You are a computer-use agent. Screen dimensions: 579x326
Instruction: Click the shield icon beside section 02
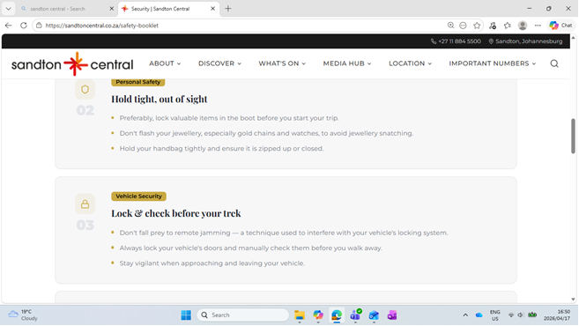(85, 89)
